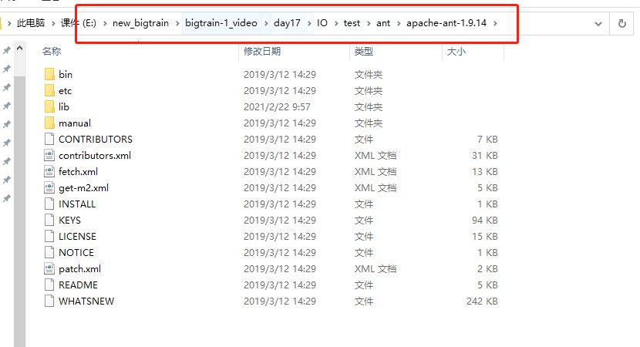Go to test breadcrumb folder
The width and height of the screenshot is (640, 347).
coord(352,23)
